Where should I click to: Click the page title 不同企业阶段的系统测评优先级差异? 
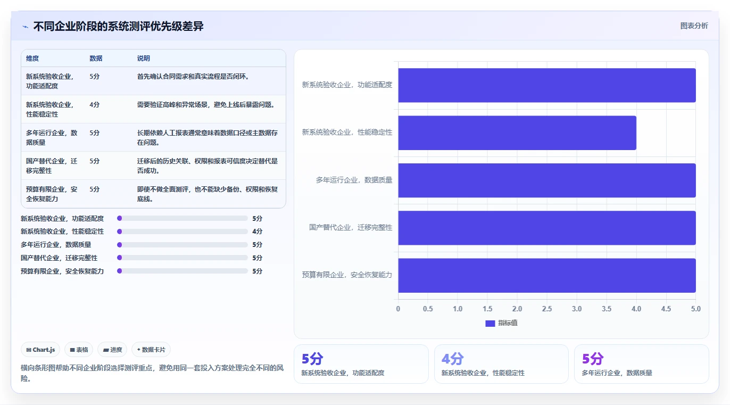point(118,27)
